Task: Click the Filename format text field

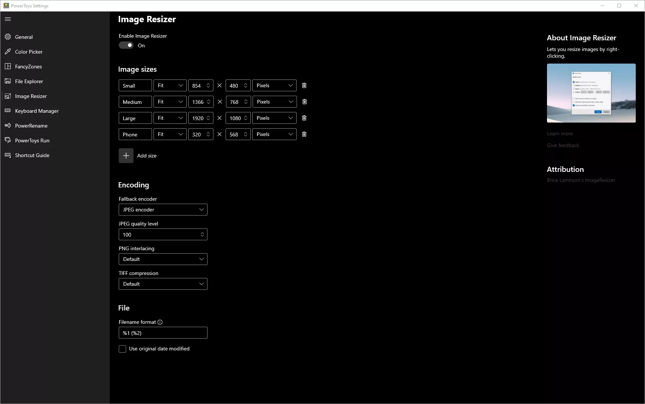Action: 163,333
